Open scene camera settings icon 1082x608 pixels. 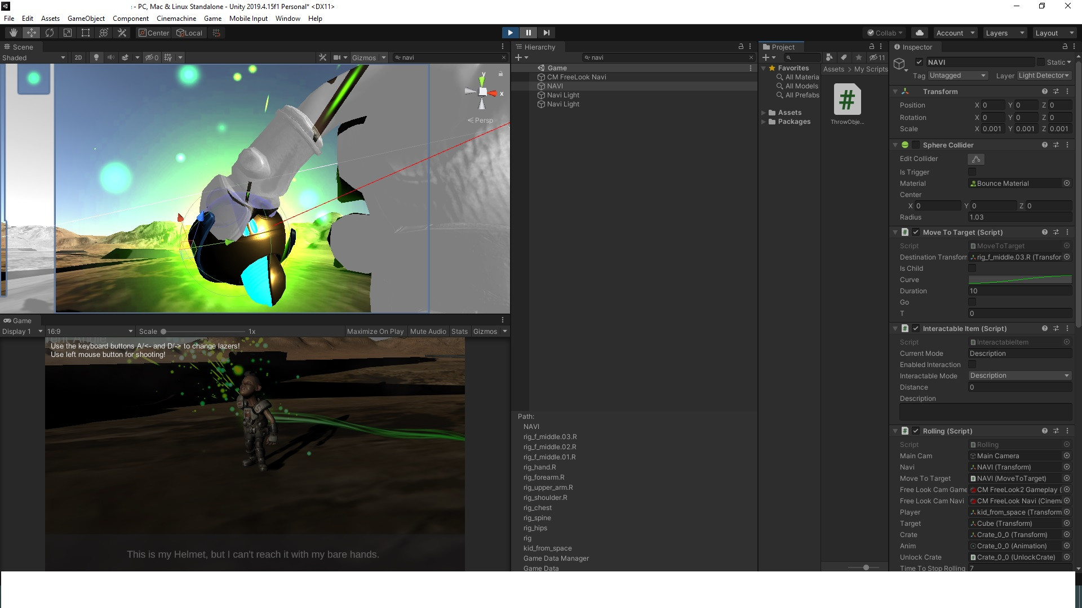337,57
